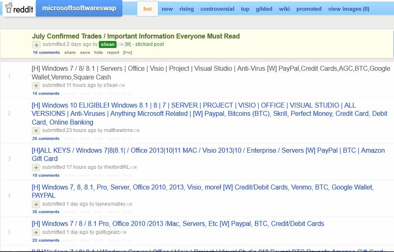Image resolution: width=394 pixels, height=252 pixels.
Task: Click rank number 4 beside laynesmalley's post
Action: click(9, 195)
